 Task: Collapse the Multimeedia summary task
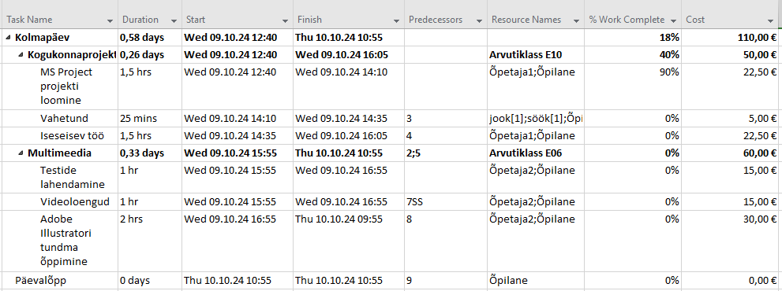point(21,153)
